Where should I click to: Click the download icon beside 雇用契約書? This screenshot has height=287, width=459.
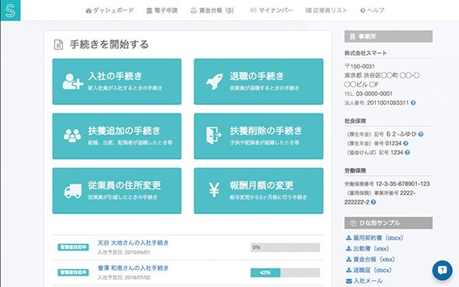tap(349, 237)
